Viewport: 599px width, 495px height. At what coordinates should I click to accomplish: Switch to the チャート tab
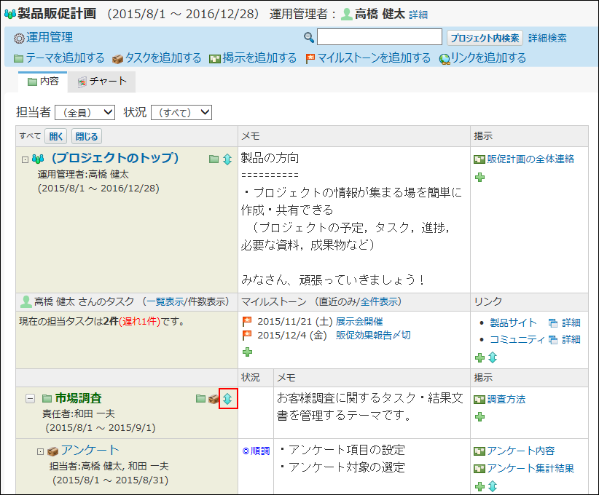(x=102, y=82)
